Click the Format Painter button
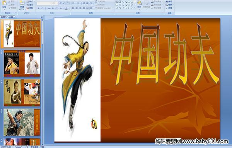The image size is (232, 148). (13, 8)
